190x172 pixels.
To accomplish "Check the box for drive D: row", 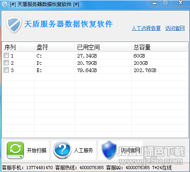I will [6, 63].
